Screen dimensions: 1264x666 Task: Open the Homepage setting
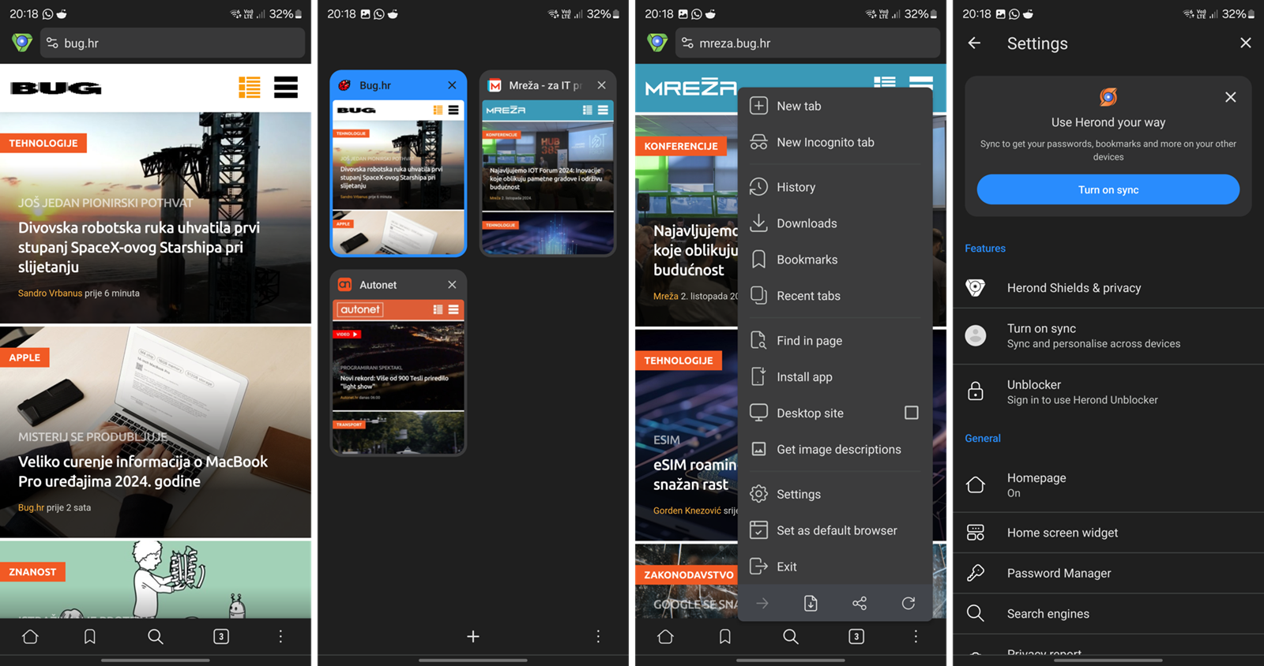tap(1108, 485)
